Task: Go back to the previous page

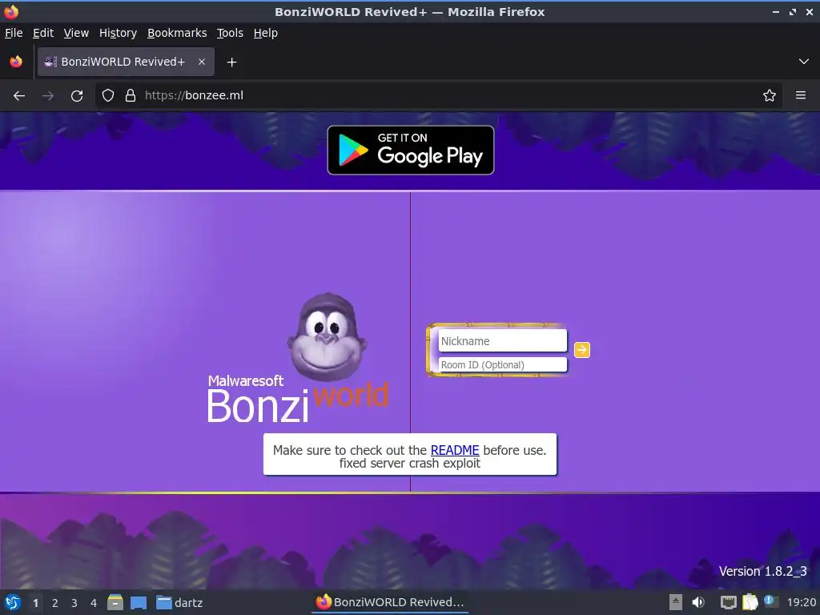Action: (19, 96)
